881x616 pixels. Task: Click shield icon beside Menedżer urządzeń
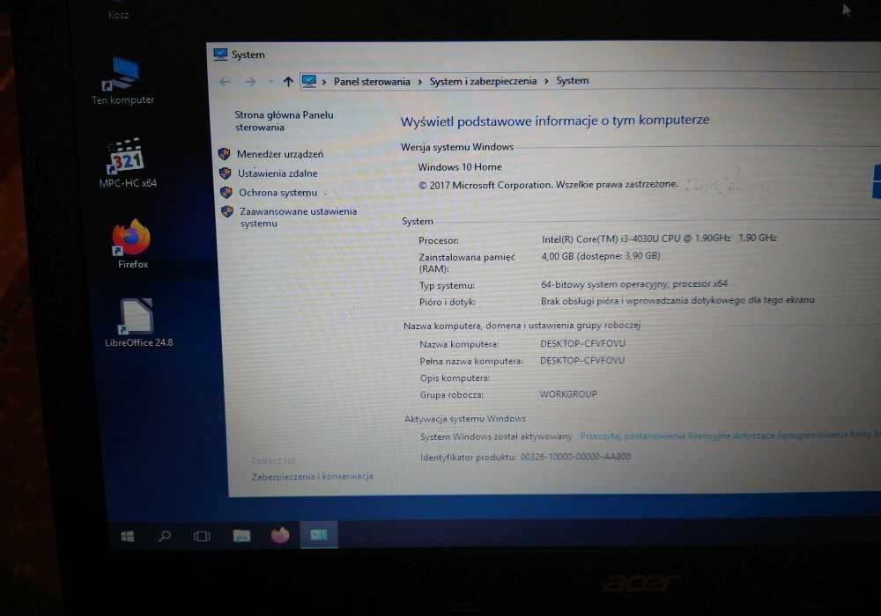point(224,154)
